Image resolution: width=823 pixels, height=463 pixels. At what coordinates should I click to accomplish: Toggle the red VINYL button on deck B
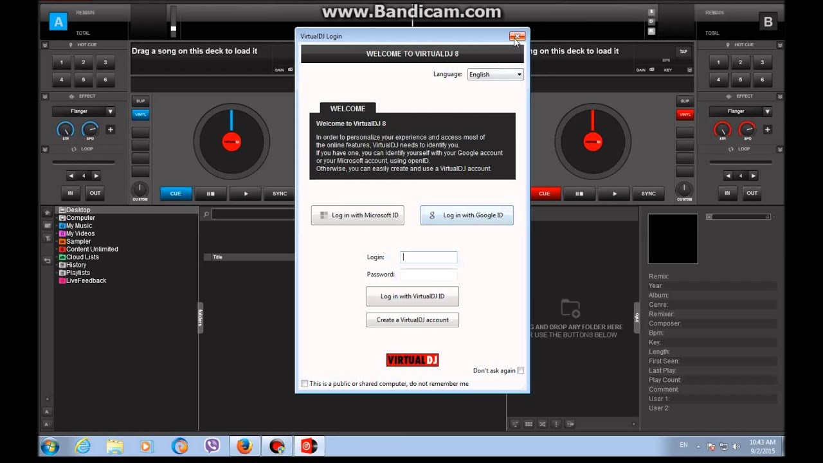[x=685, y=114]
